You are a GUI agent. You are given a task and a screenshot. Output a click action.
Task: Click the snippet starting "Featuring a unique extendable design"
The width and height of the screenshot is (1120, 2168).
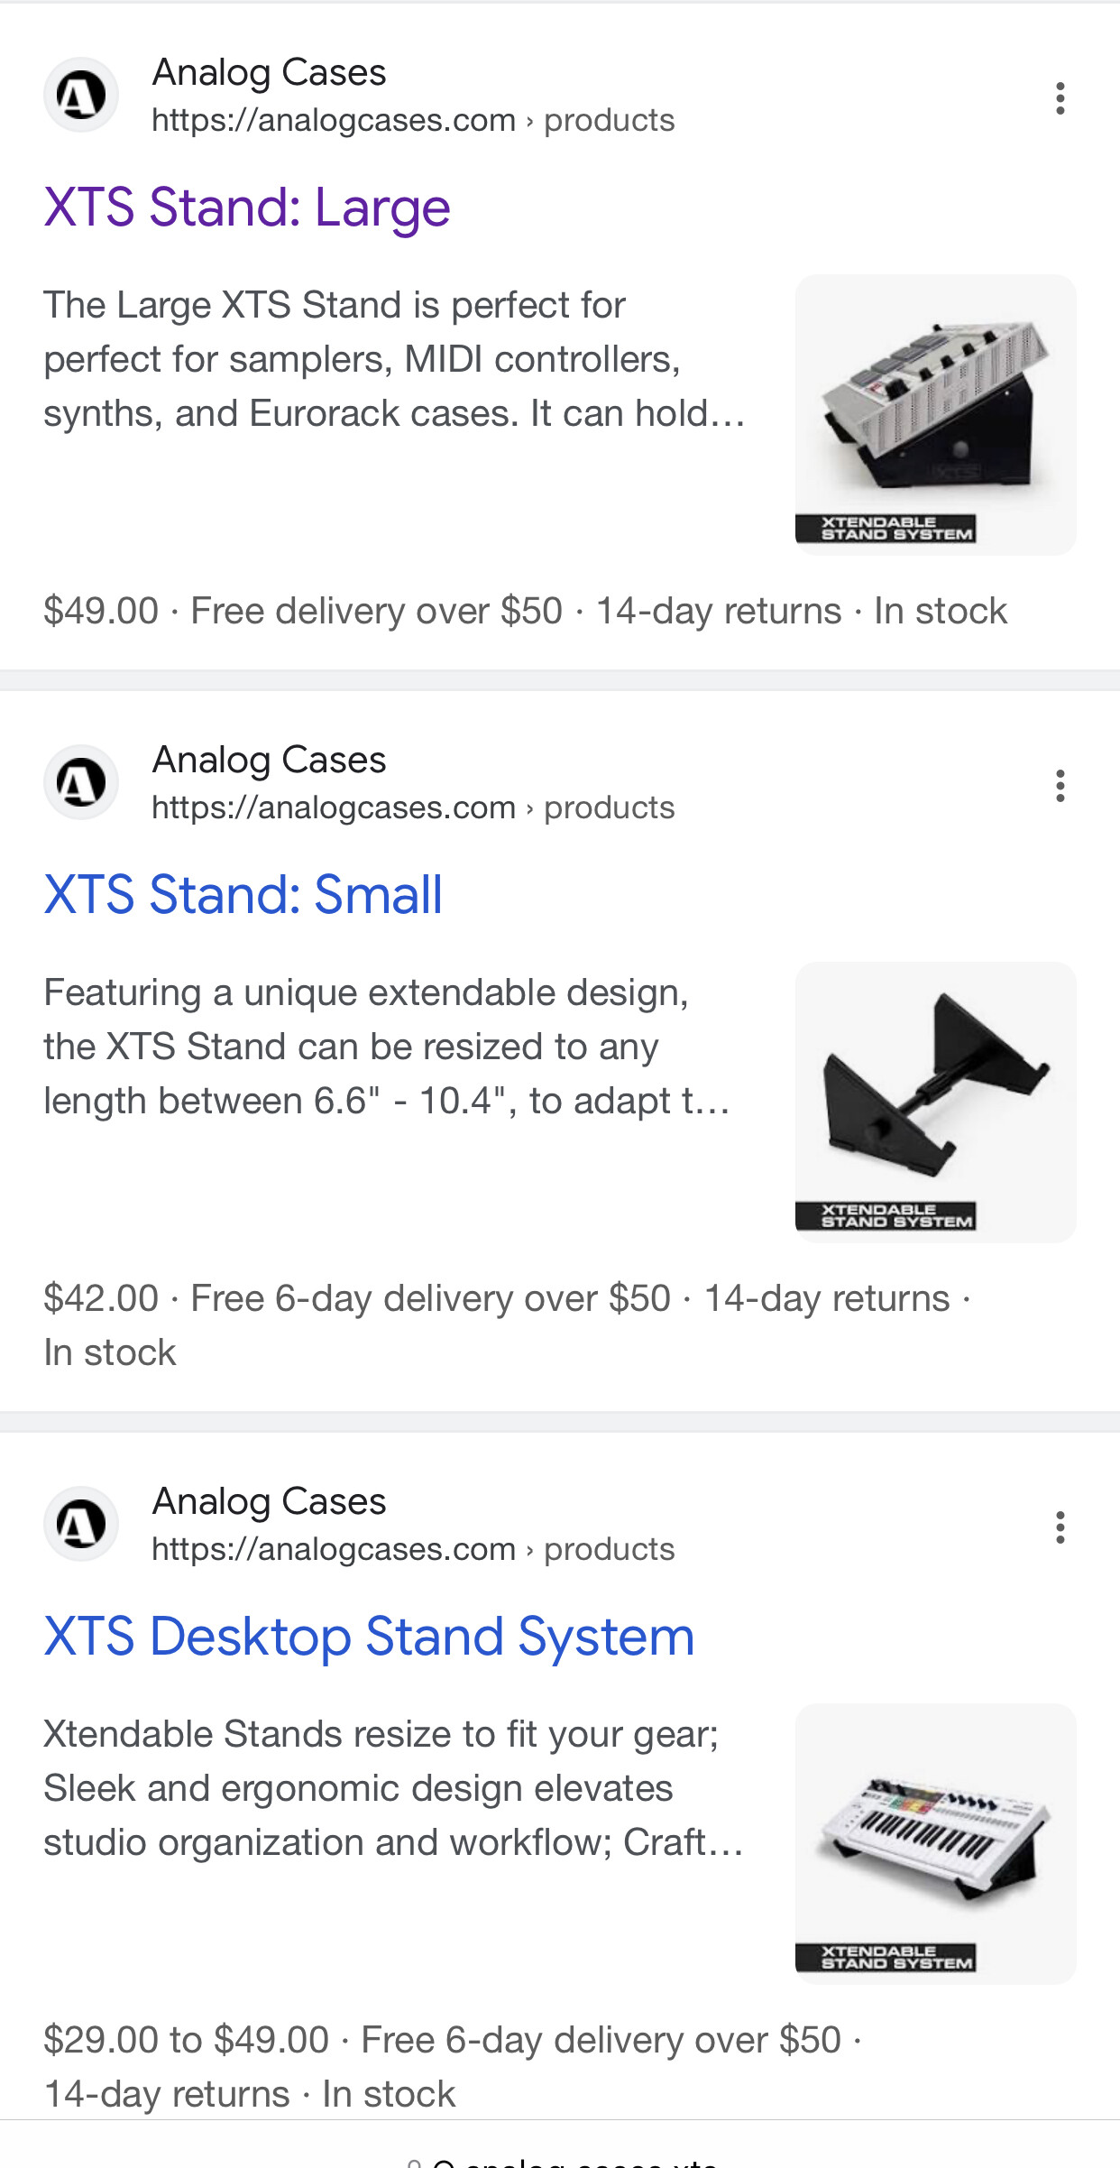click(x=387, y=1047)
